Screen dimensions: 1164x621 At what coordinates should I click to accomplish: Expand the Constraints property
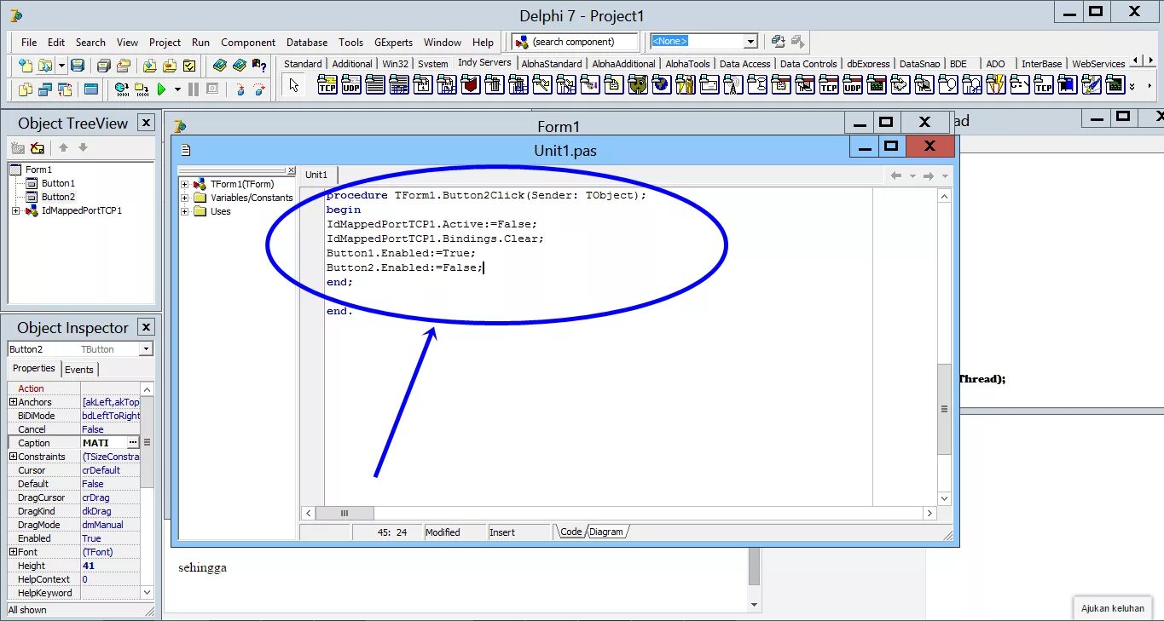coord(13,457)
